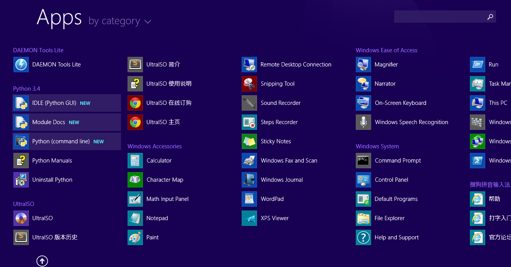Launch IDLE (Python GUI) icon

[x=21, y=103]
